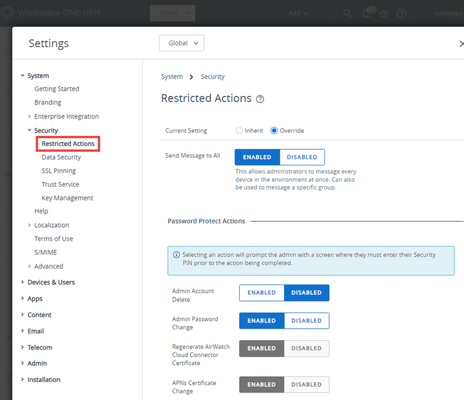Open the search magnifier in top bar
Screen dimensions: 464x400
pyautogui.click(x=347, y=13)
